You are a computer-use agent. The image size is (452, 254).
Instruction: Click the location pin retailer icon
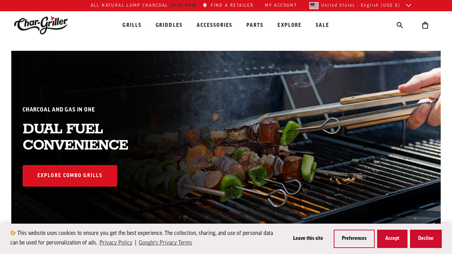(205, 5)
